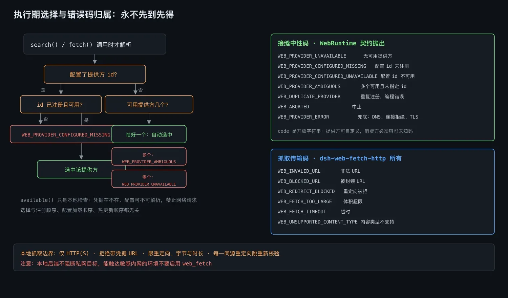Screen dimensions: 508x298
Task: Click the WEB_UNSUPPORTED_CONTENT_TYPE row
Action: coord(336,222)
